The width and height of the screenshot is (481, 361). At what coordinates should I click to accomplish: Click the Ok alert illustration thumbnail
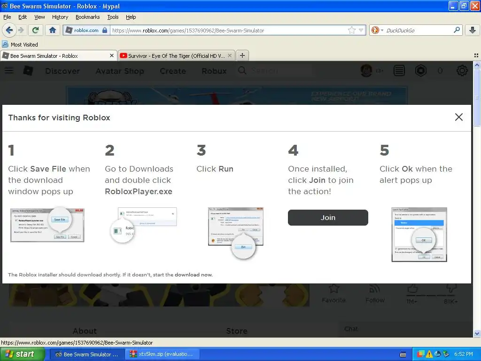419,235
